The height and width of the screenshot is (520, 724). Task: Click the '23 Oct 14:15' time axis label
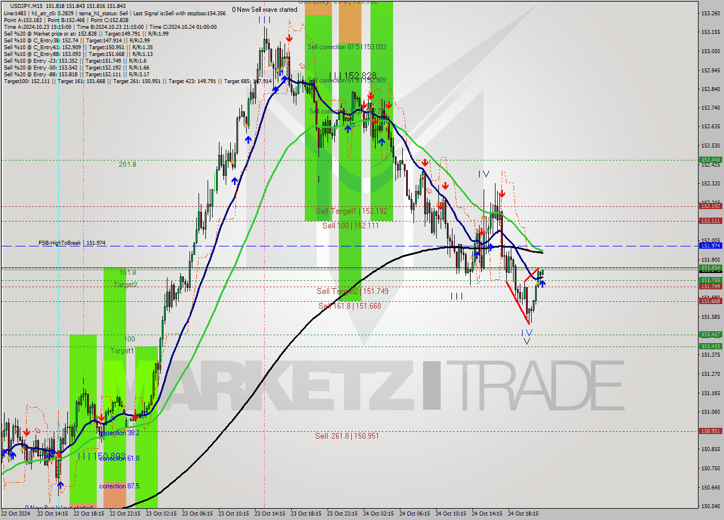click(270, 514)
